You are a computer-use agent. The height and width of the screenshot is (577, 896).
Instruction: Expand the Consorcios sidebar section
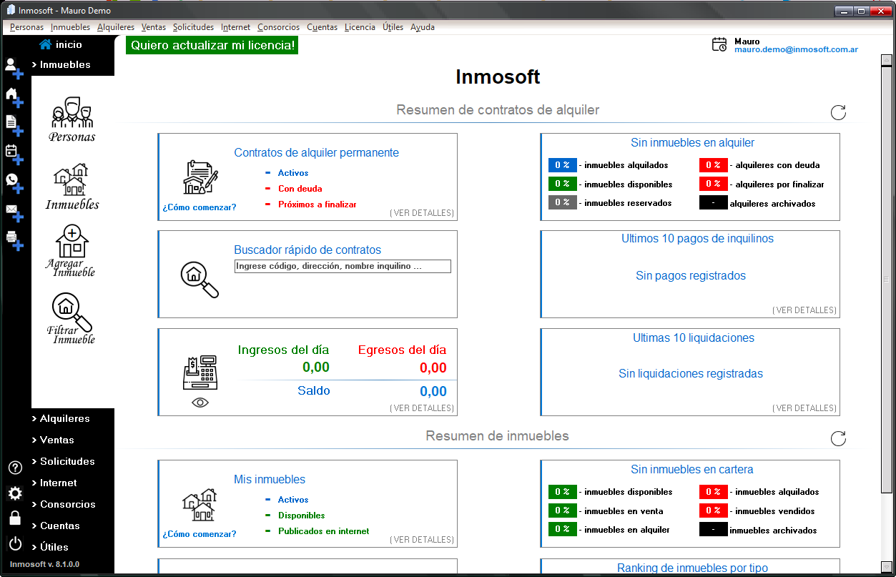tap(67, 505)
